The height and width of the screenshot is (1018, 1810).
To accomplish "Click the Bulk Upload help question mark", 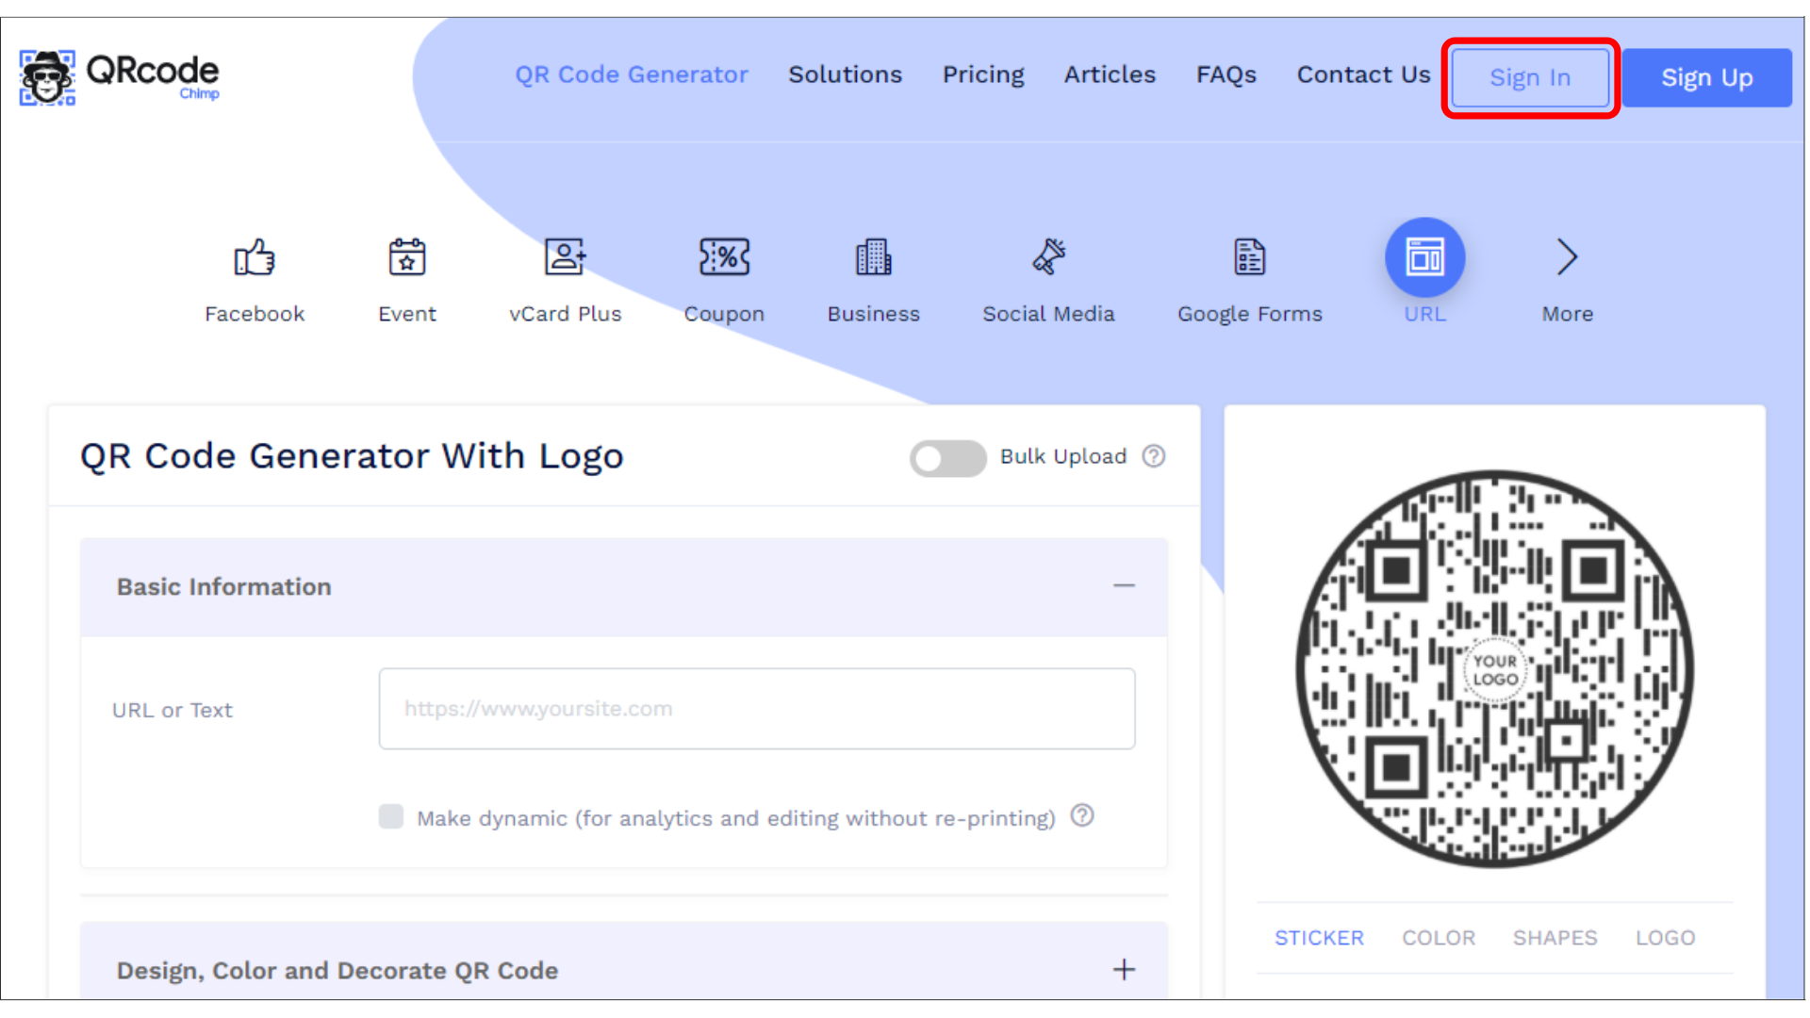I will coord(1153,456).
